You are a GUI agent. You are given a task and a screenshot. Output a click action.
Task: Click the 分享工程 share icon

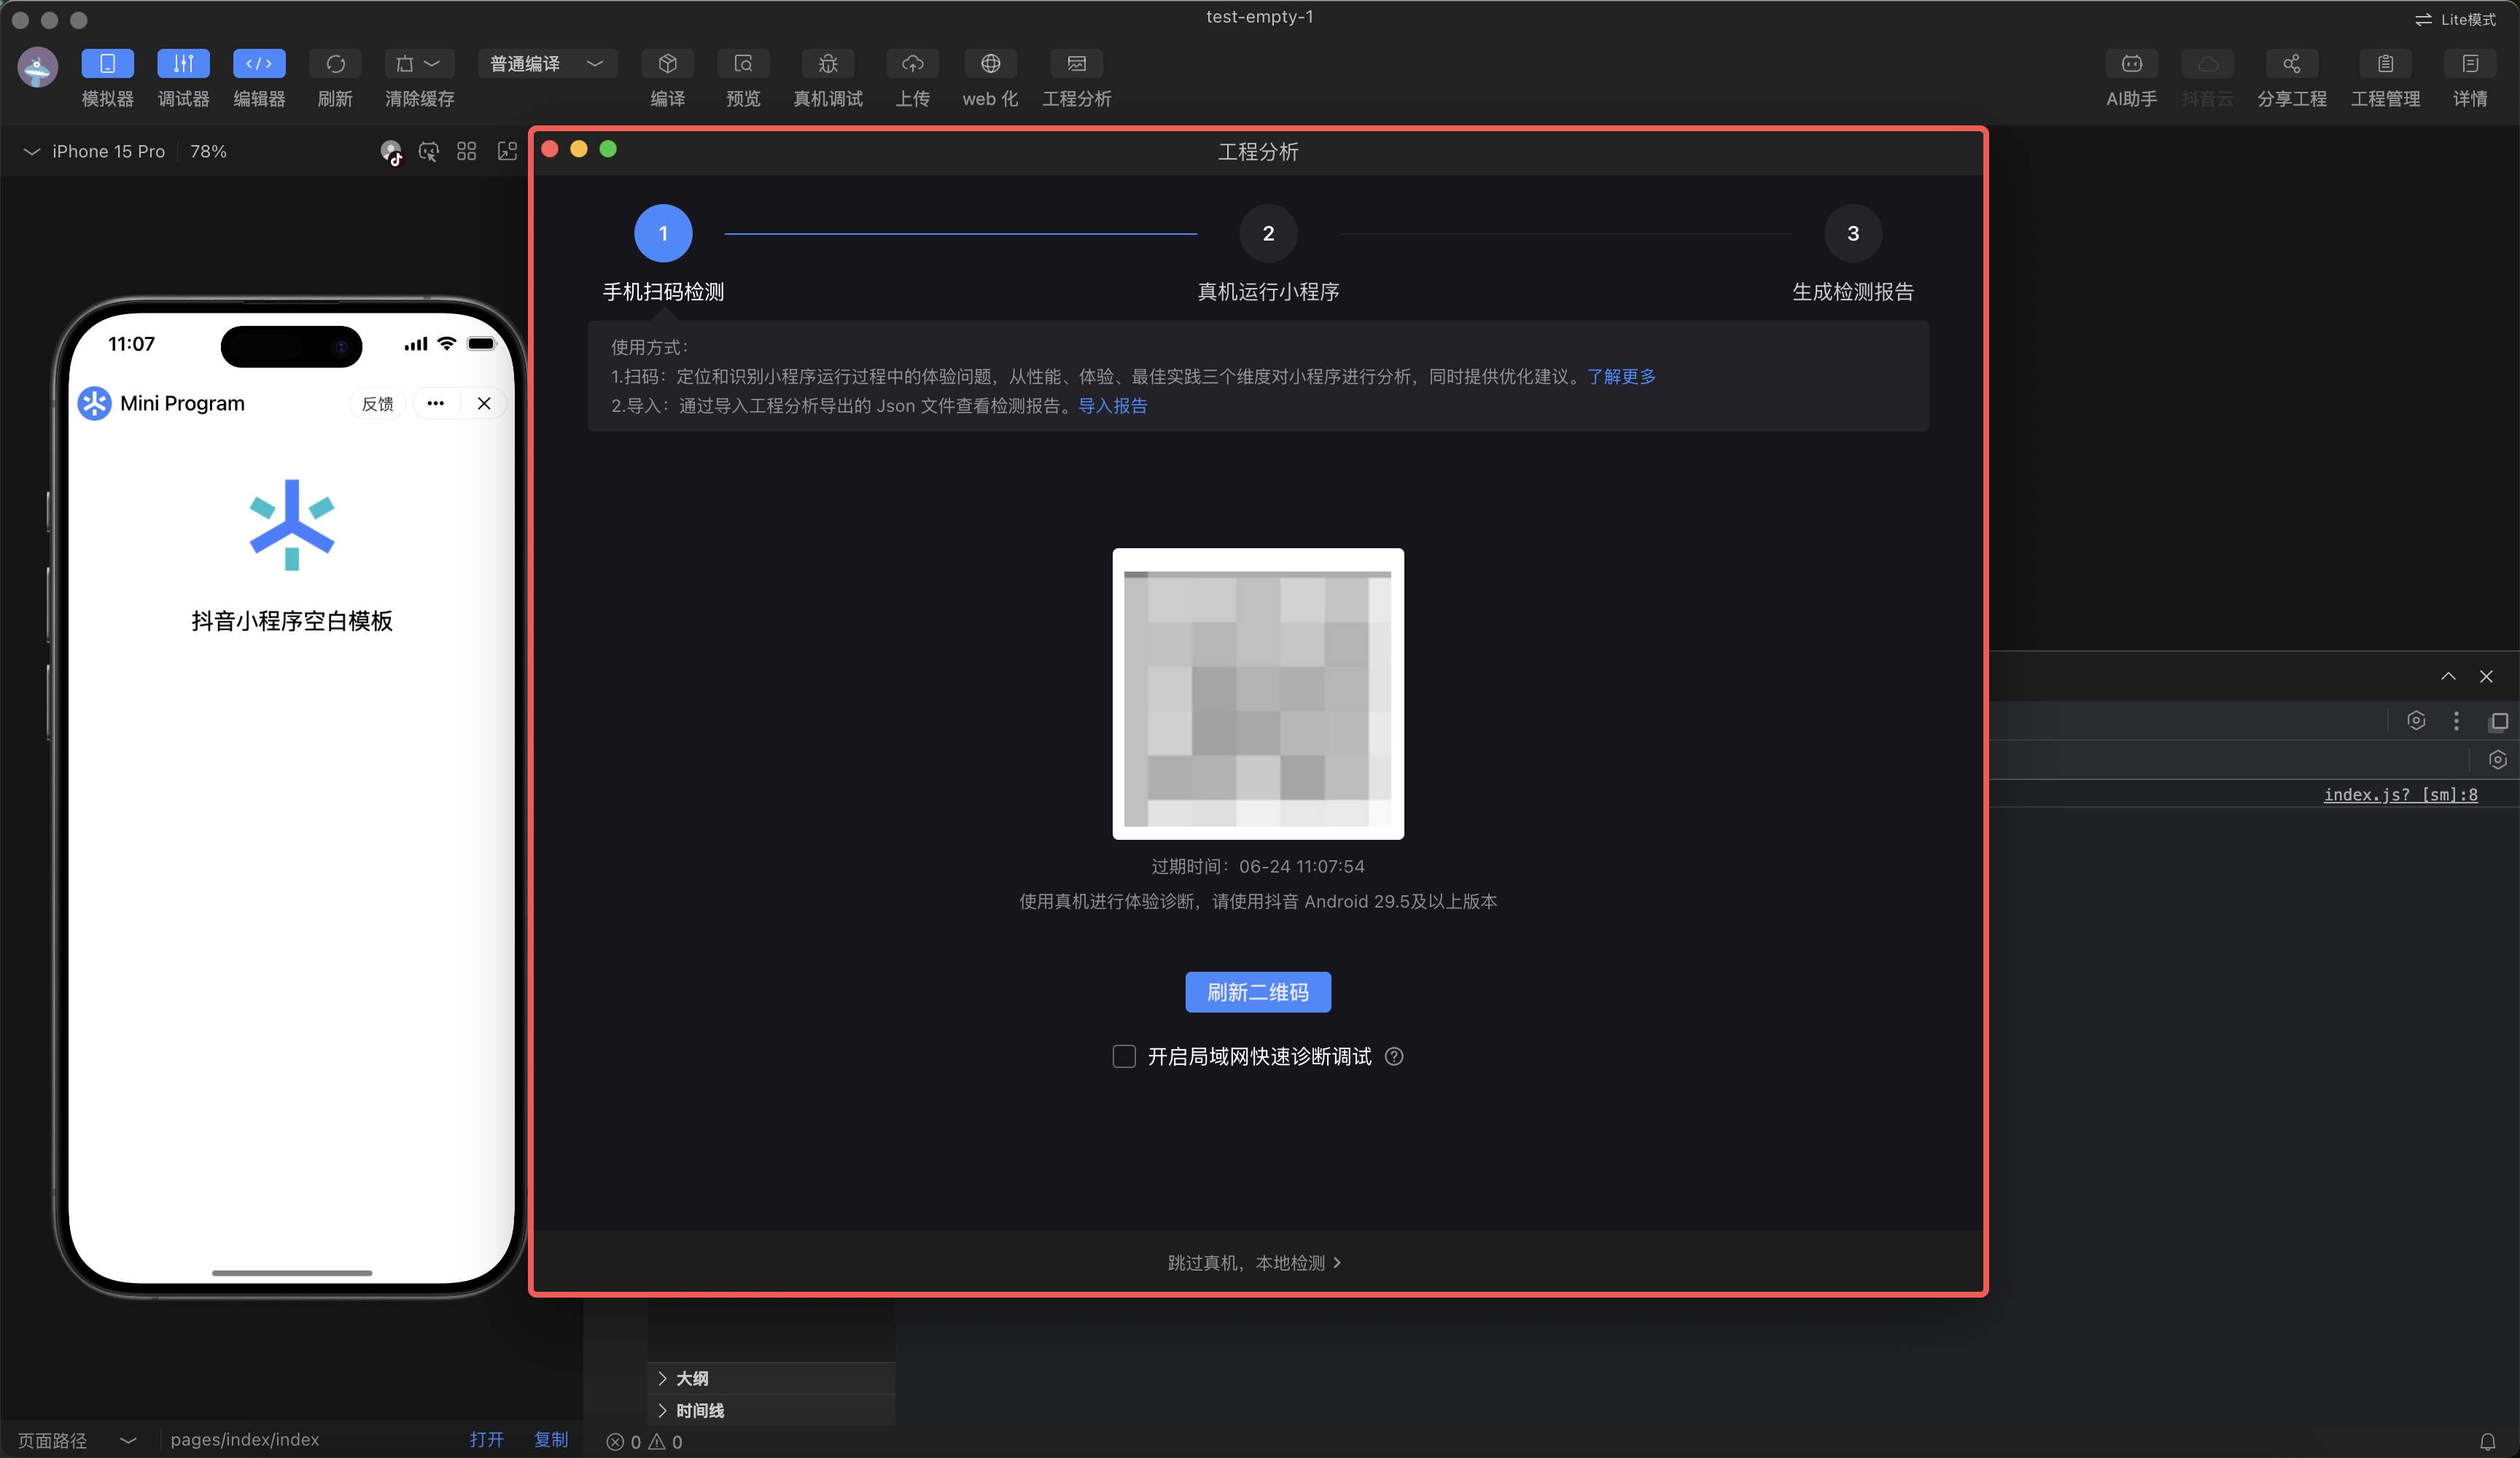2291,64
